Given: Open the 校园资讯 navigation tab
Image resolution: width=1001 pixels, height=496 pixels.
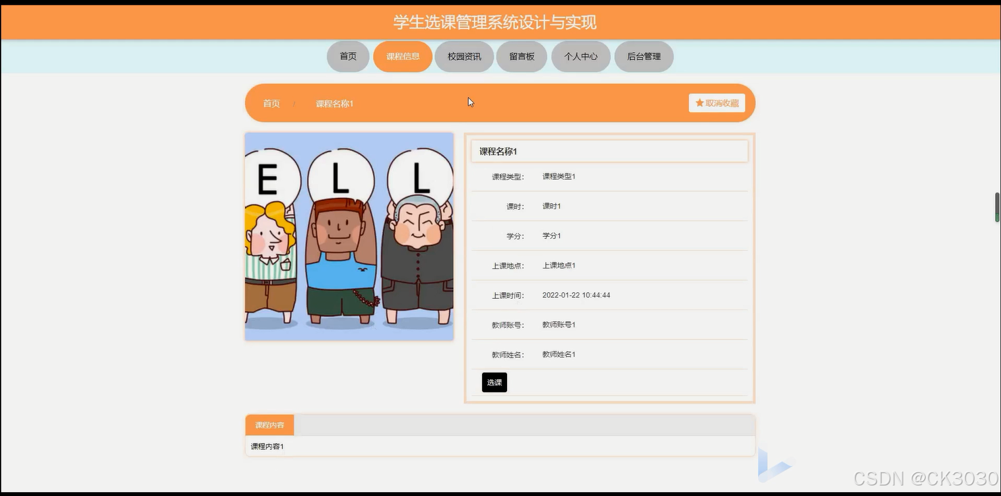Looking at the screenshot, I should click(464, 56).
